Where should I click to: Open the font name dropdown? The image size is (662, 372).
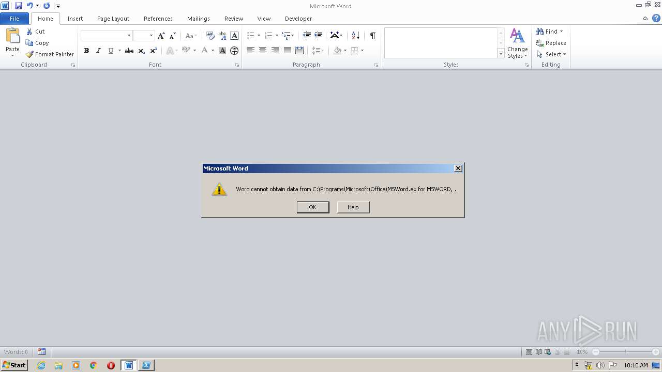click(129, 36)
